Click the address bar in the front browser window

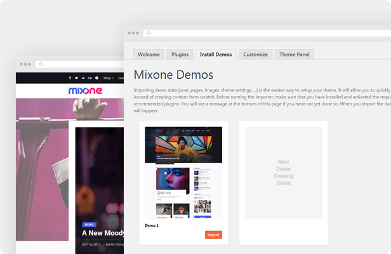click(267, 33)
